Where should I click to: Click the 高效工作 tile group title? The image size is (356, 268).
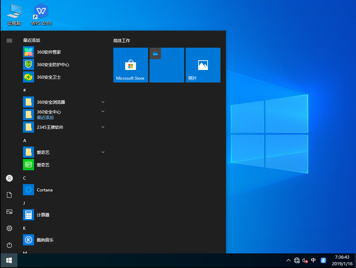[122, 41]
